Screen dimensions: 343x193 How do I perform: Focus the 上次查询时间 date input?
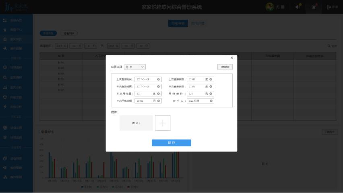(148, 79)
